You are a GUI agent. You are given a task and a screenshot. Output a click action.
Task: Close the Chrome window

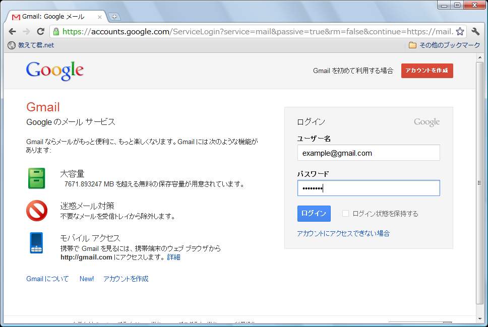click(474, 5)
